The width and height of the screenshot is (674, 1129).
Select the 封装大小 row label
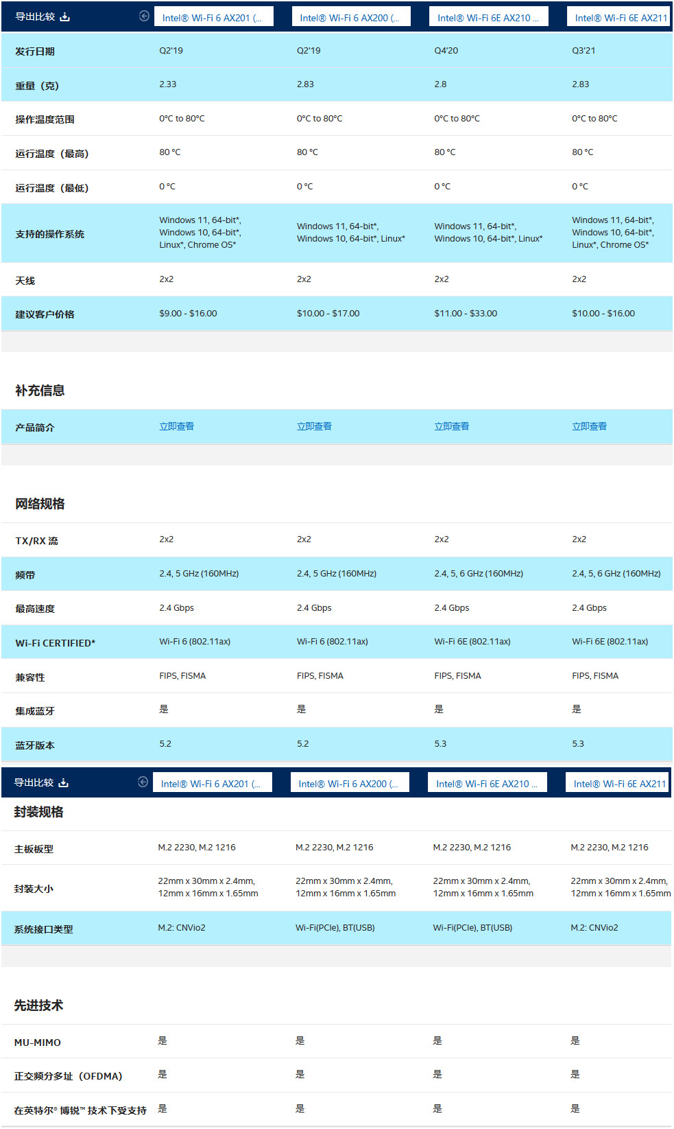click(x=34, y=889)
